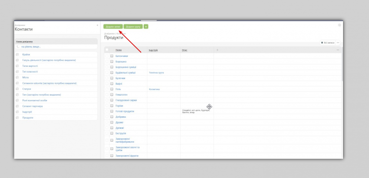Click the record icon of the Булочки row
Screen dimensions: 369x178
point(112,78)
